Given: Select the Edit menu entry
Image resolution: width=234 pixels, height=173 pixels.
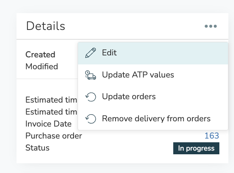Looking at the screenshot, I should (x=153, y=53).
